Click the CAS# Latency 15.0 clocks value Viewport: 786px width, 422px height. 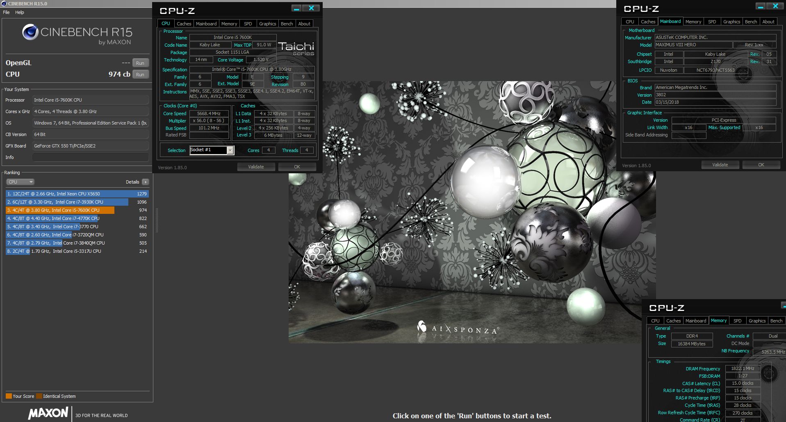pyautogui.click(x=743, y=383)
